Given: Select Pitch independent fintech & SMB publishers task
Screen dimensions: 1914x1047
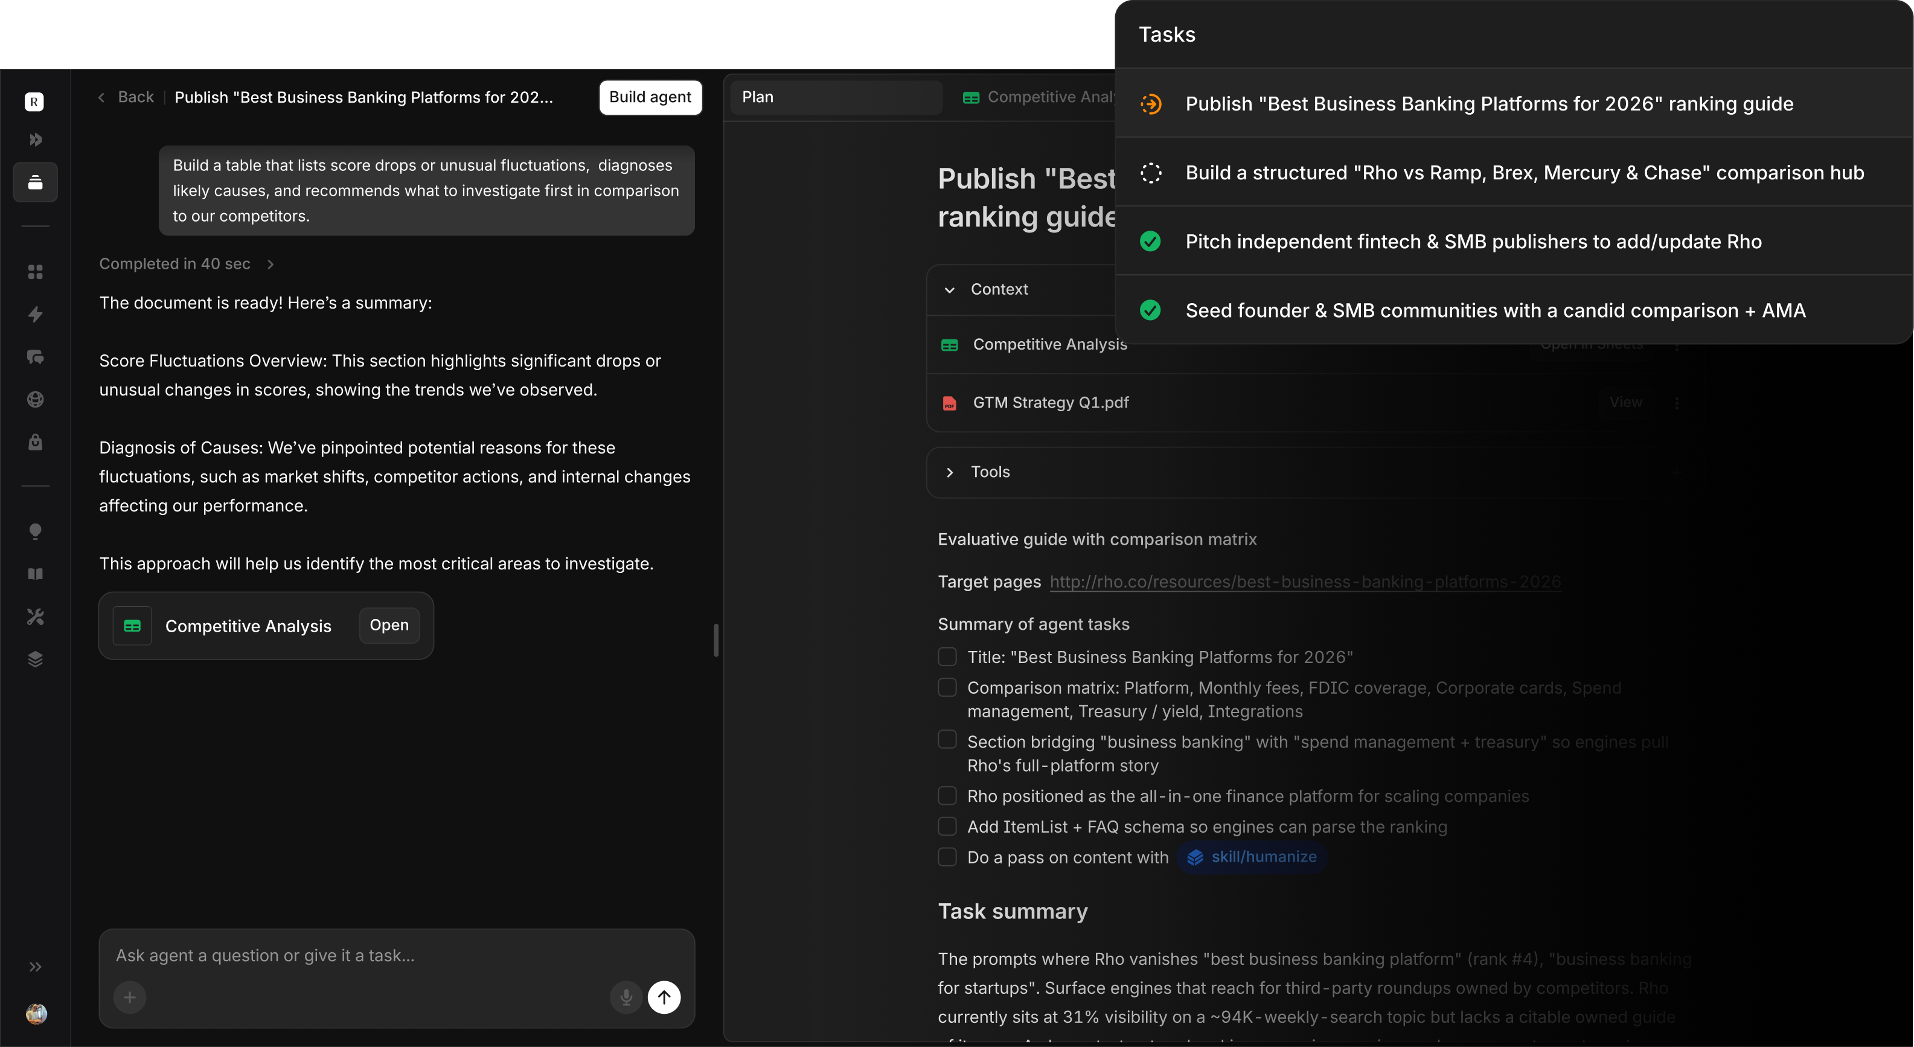Looking at the screenshot, I should [x=1514, y=242].
